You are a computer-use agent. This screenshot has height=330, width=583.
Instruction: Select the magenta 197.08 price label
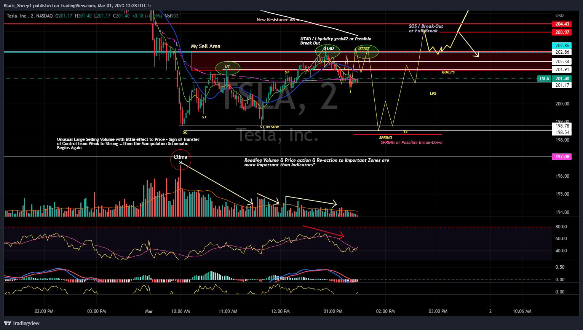point(562,157)
